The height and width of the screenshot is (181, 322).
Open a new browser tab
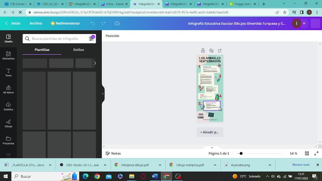(264, 4)
